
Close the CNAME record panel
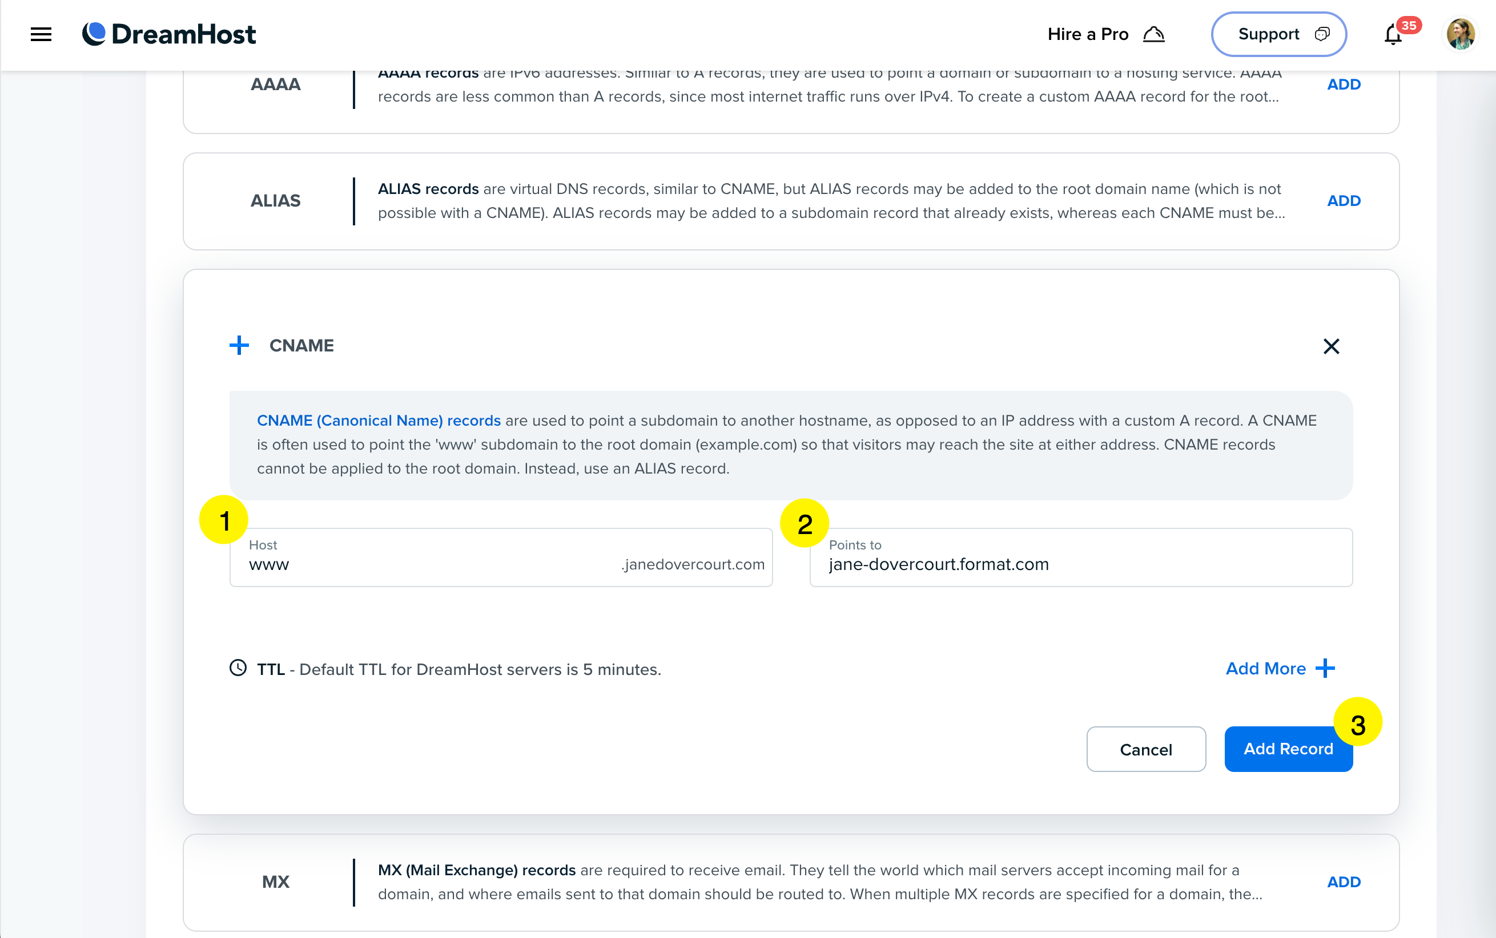click(x=1331, y=346)
